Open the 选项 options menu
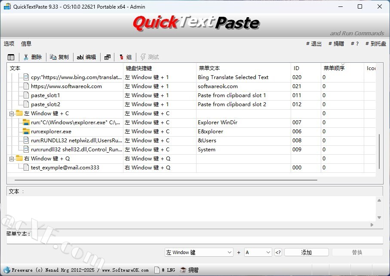The image size is (390, 276). tap(9, 43)
